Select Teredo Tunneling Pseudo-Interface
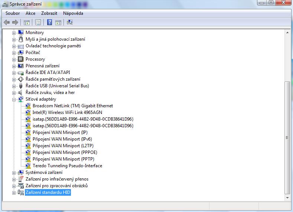Screen dimensions: 293x212 point(67,166)
